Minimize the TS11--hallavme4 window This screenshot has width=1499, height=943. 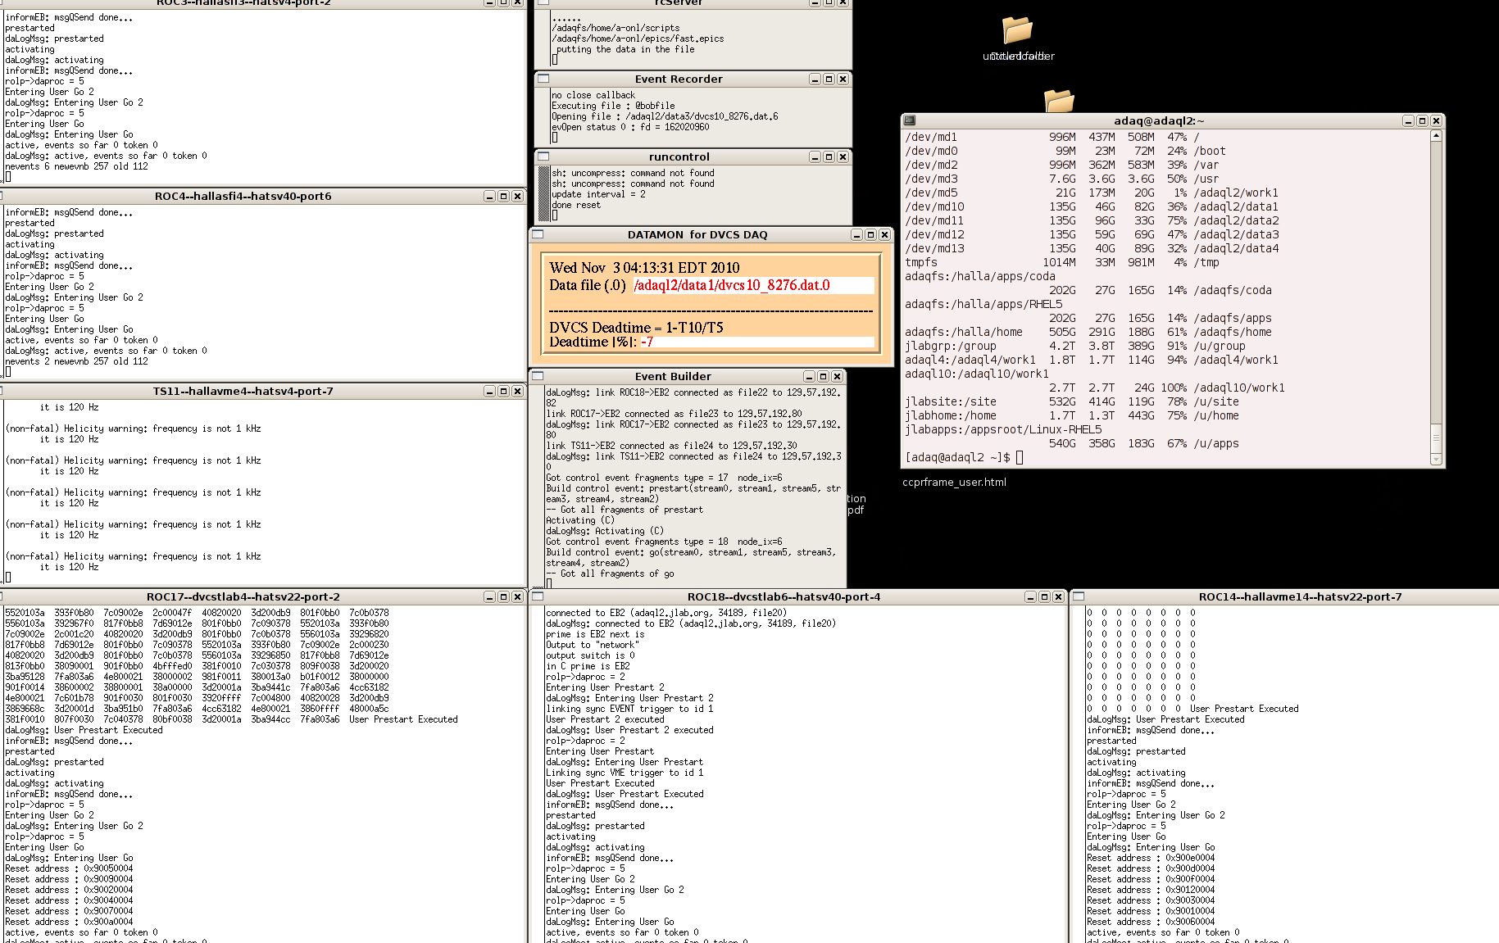click(x=489, y=391)
